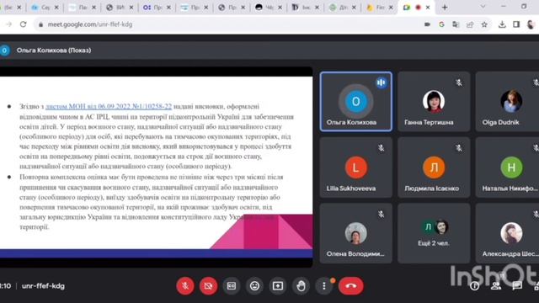539x303 pixels.
Task: Open the chat panel icon
Action: (517, 286)
